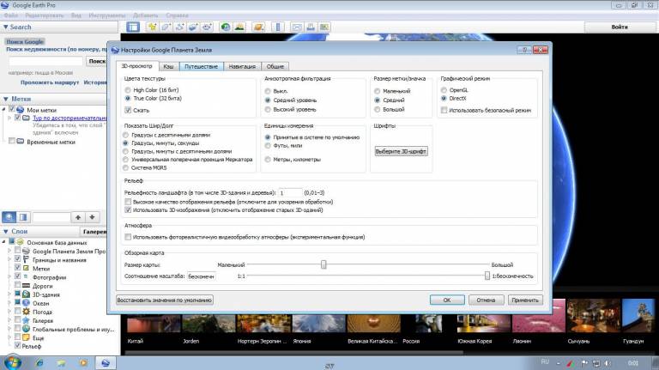This screenshot has height=370, width=659.
Task: Select the Ruler tool in the toolbar
Action: 278,27
